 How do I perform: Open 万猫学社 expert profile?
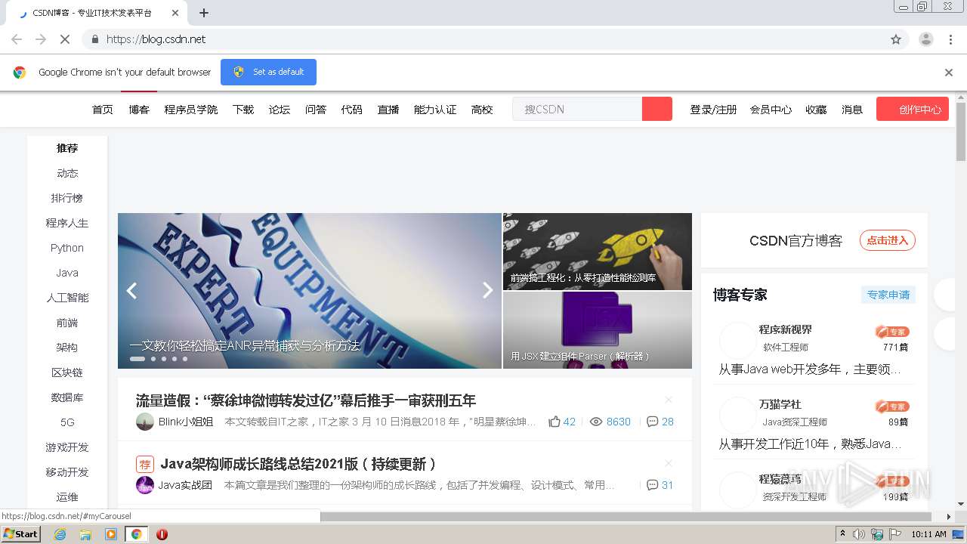780,404
